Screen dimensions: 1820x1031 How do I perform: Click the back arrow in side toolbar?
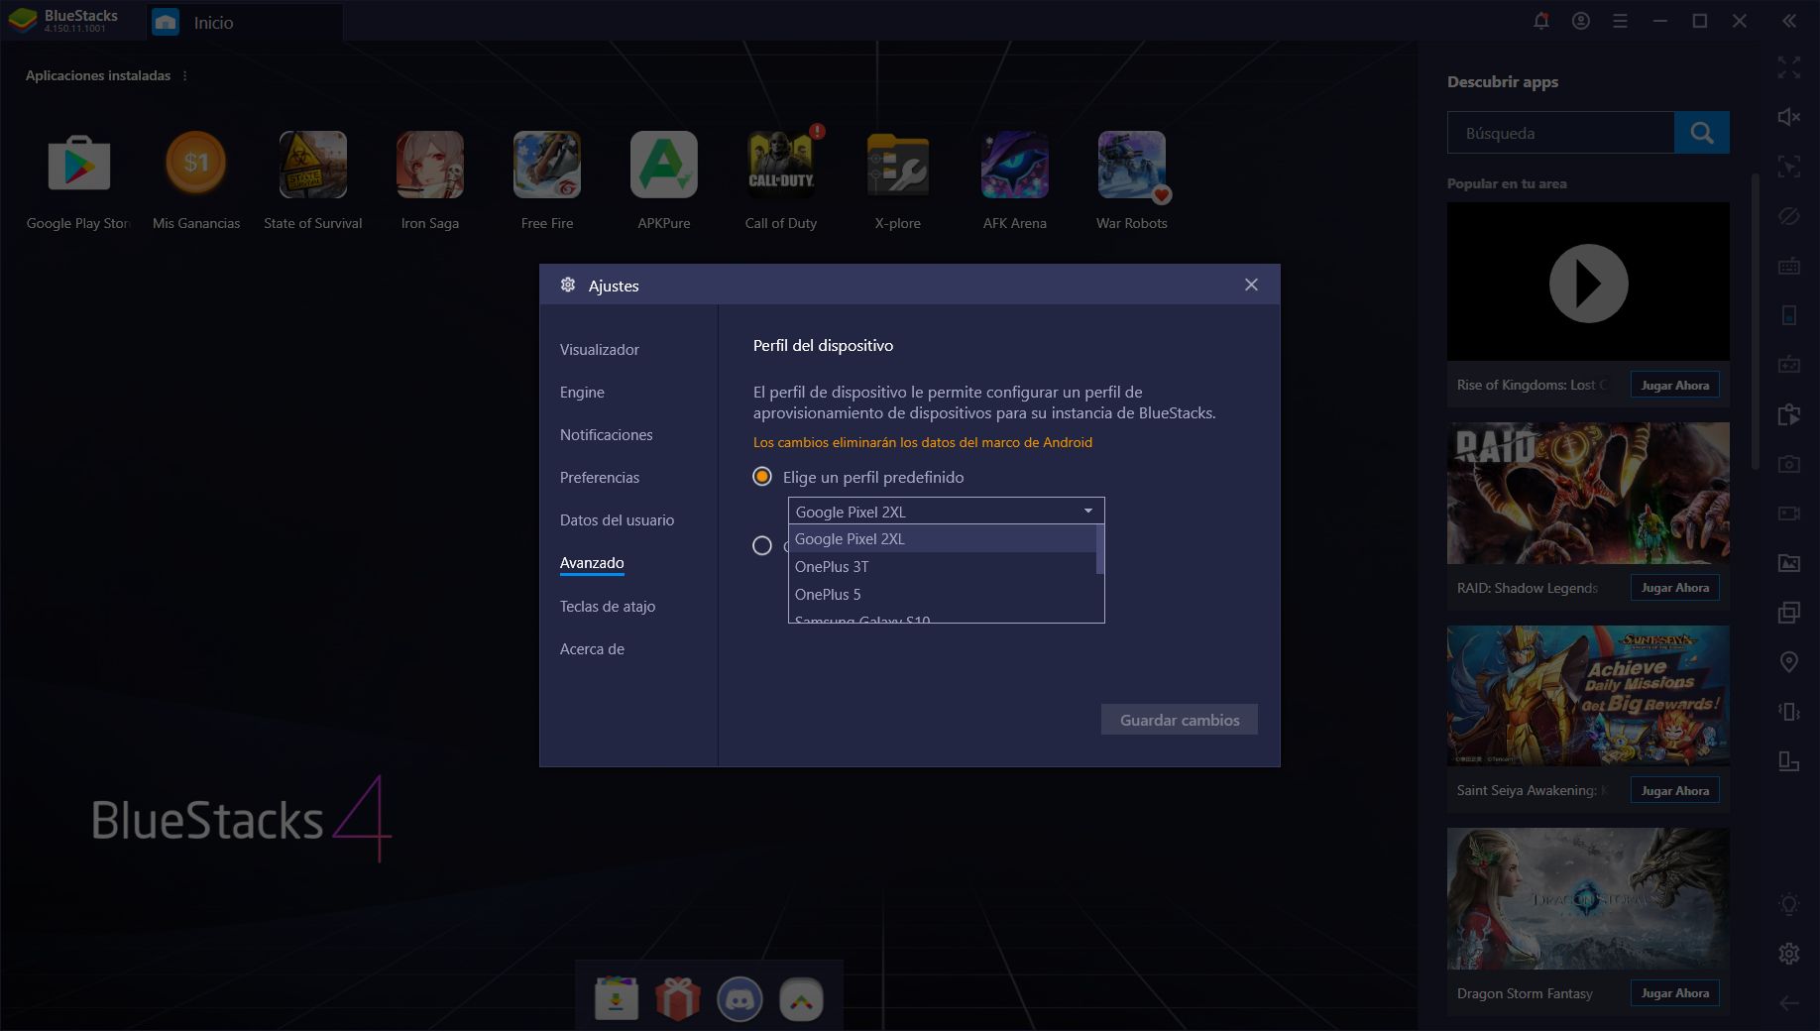pyautogui.click(x=1789, y=1003)
